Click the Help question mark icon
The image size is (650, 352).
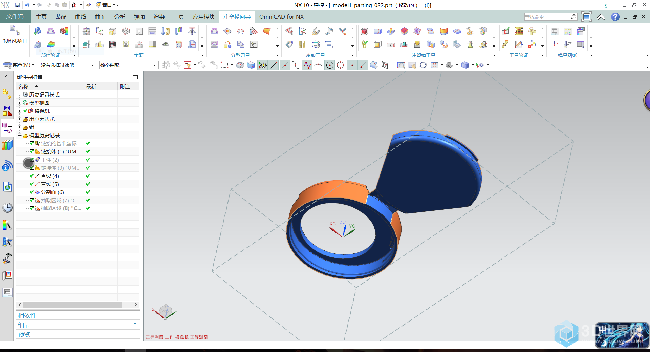point(615,17)
